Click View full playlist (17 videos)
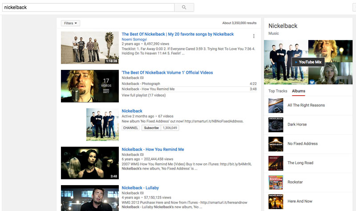 (143, 95)
